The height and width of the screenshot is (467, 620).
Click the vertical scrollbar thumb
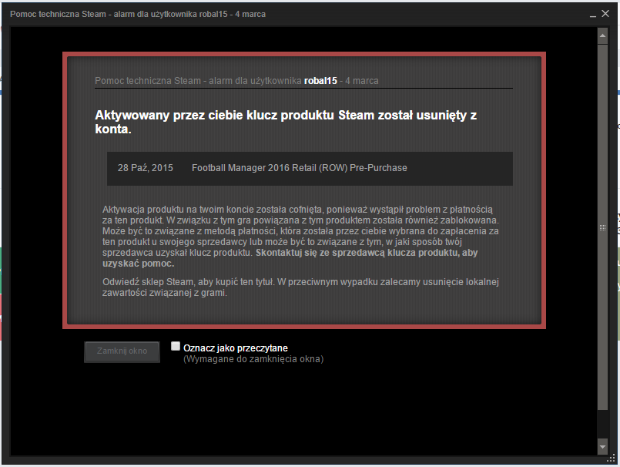[x=602, y=227]
